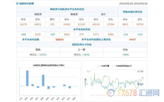Click the CME外汇期货持仓投机性净头寸 chart title

click(x=49, y=65)
